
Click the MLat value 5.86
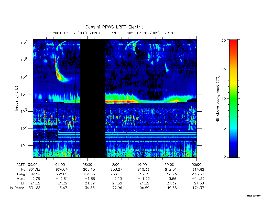(173, 179)
